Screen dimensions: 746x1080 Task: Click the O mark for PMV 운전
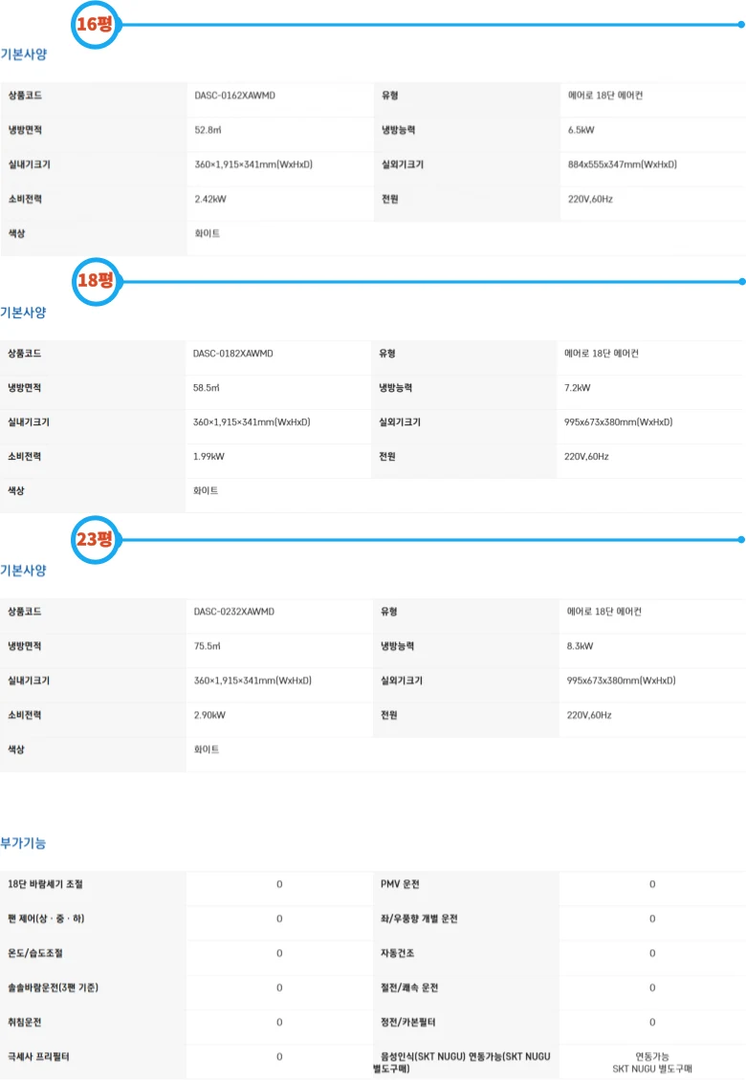[652, 884]
